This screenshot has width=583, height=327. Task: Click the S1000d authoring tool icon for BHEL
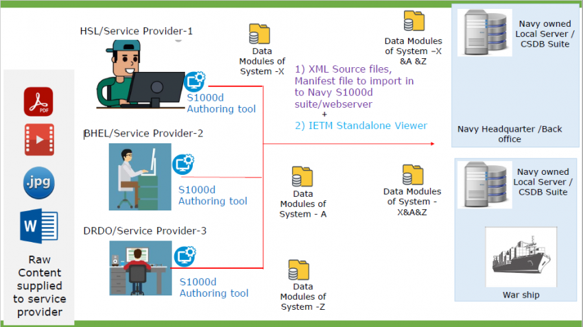184,165
